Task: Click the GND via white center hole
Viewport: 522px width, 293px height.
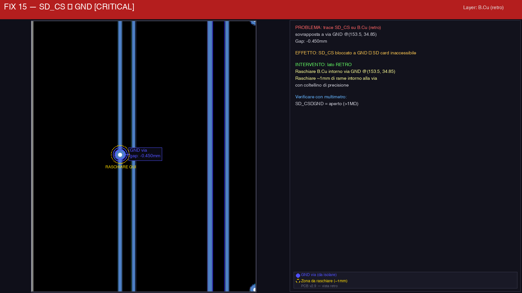Action: [120, 155]
